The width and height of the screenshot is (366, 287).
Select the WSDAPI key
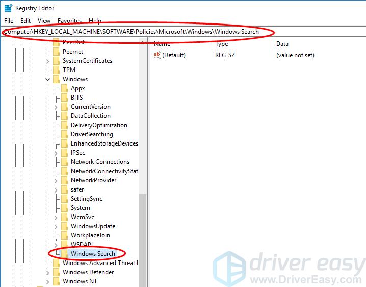[x=82, y=245]
